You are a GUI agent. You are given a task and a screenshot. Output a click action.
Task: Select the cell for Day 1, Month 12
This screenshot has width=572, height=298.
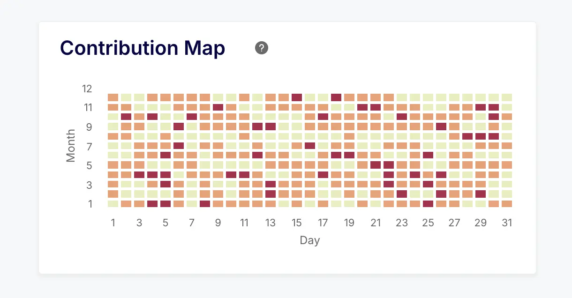113,97
